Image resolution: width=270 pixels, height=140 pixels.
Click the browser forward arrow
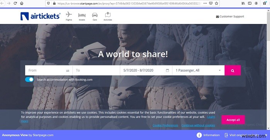tap(8, 3)
